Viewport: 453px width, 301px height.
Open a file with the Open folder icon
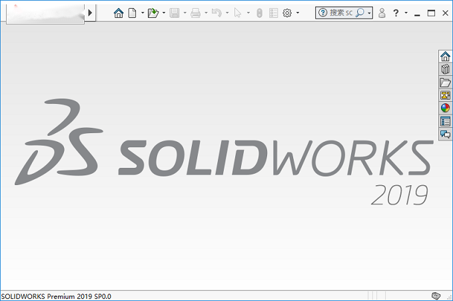[x=153, y=13]
